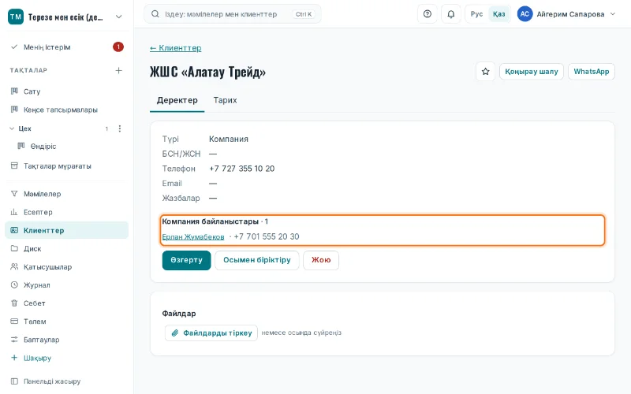This screenshot has width=631, height=394.
Task: Click Шақыру invite item
Action: coord(67,358)
